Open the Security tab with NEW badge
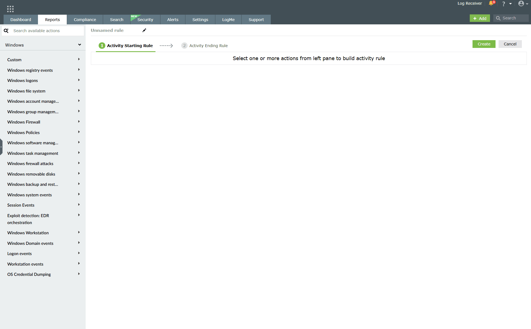Viewport: 531px width, 329px height. coord(145,19)
